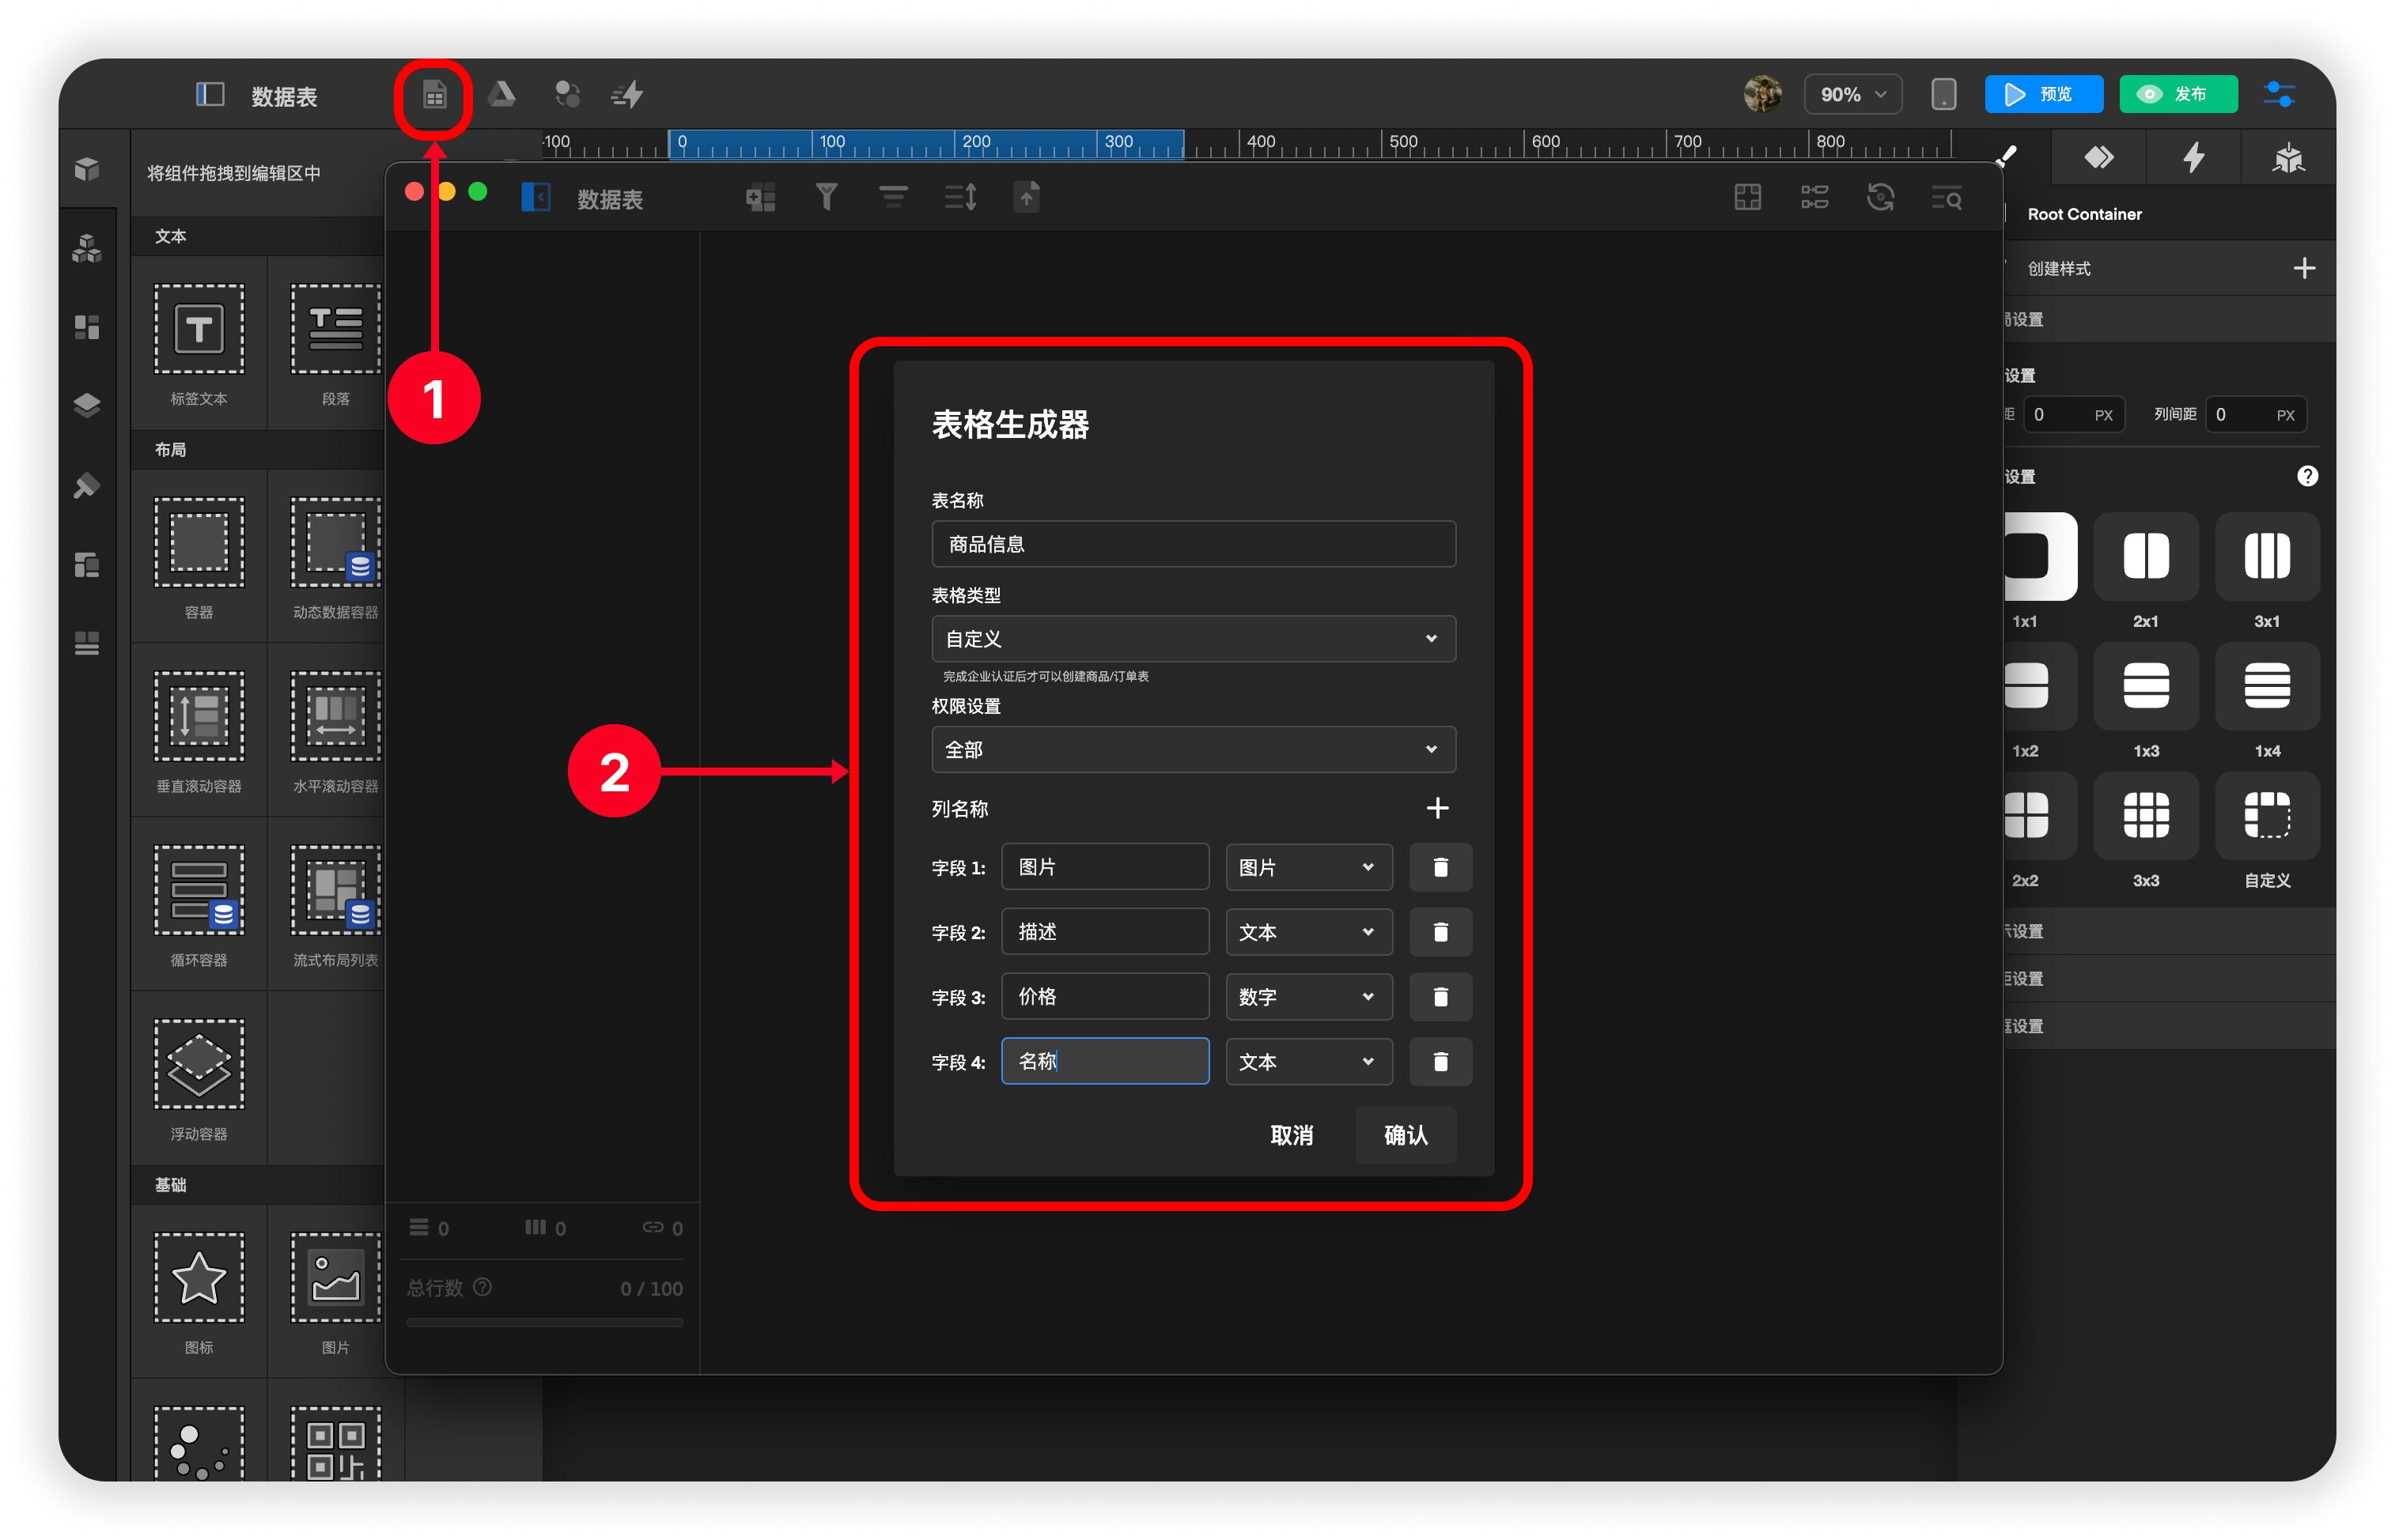The image size is (2395, 1540).
Task: Click the 表名称 input field with 商品信息
Action: point(1193,544)
